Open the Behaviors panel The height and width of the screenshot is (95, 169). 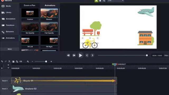pyautogui.click(x=8, y=32)
